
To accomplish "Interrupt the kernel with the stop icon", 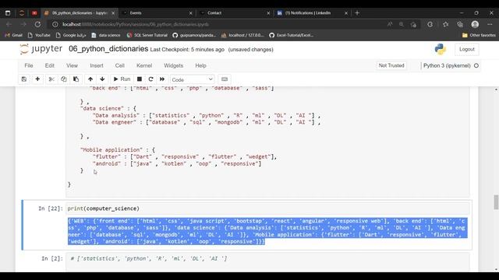I will [140, 79].
